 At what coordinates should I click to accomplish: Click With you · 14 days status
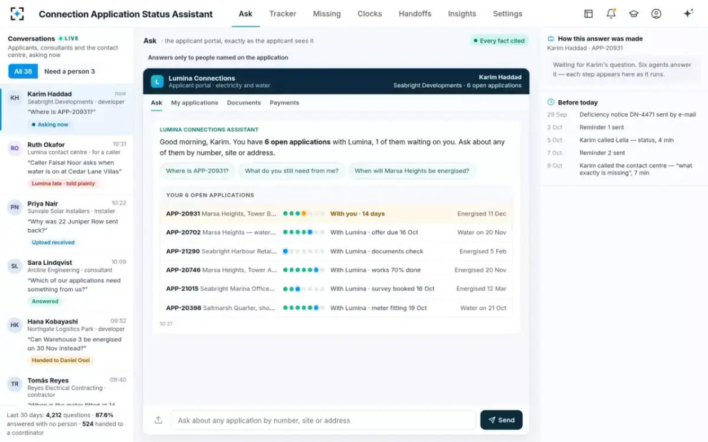pos(358,214)
